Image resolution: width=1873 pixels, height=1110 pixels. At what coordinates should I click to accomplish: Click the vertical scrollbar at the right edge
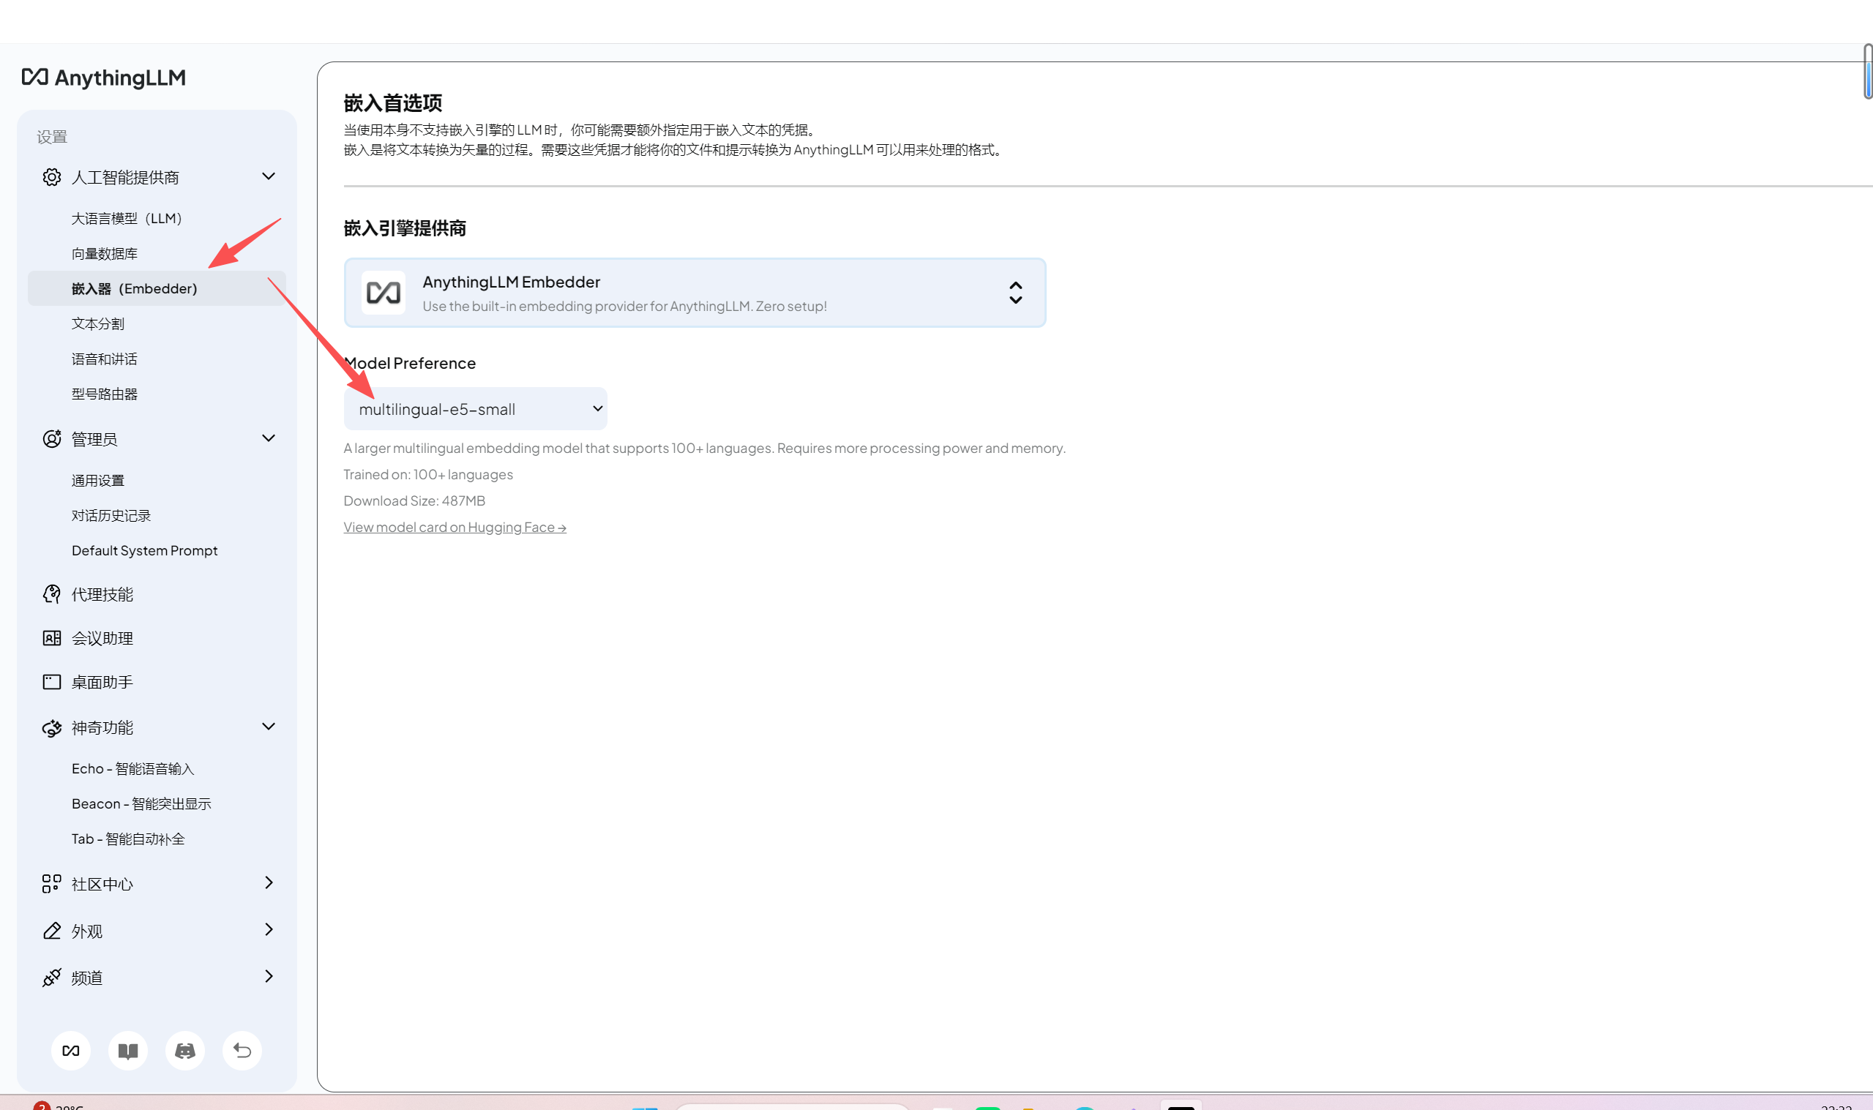click(x=1867, y=72)
